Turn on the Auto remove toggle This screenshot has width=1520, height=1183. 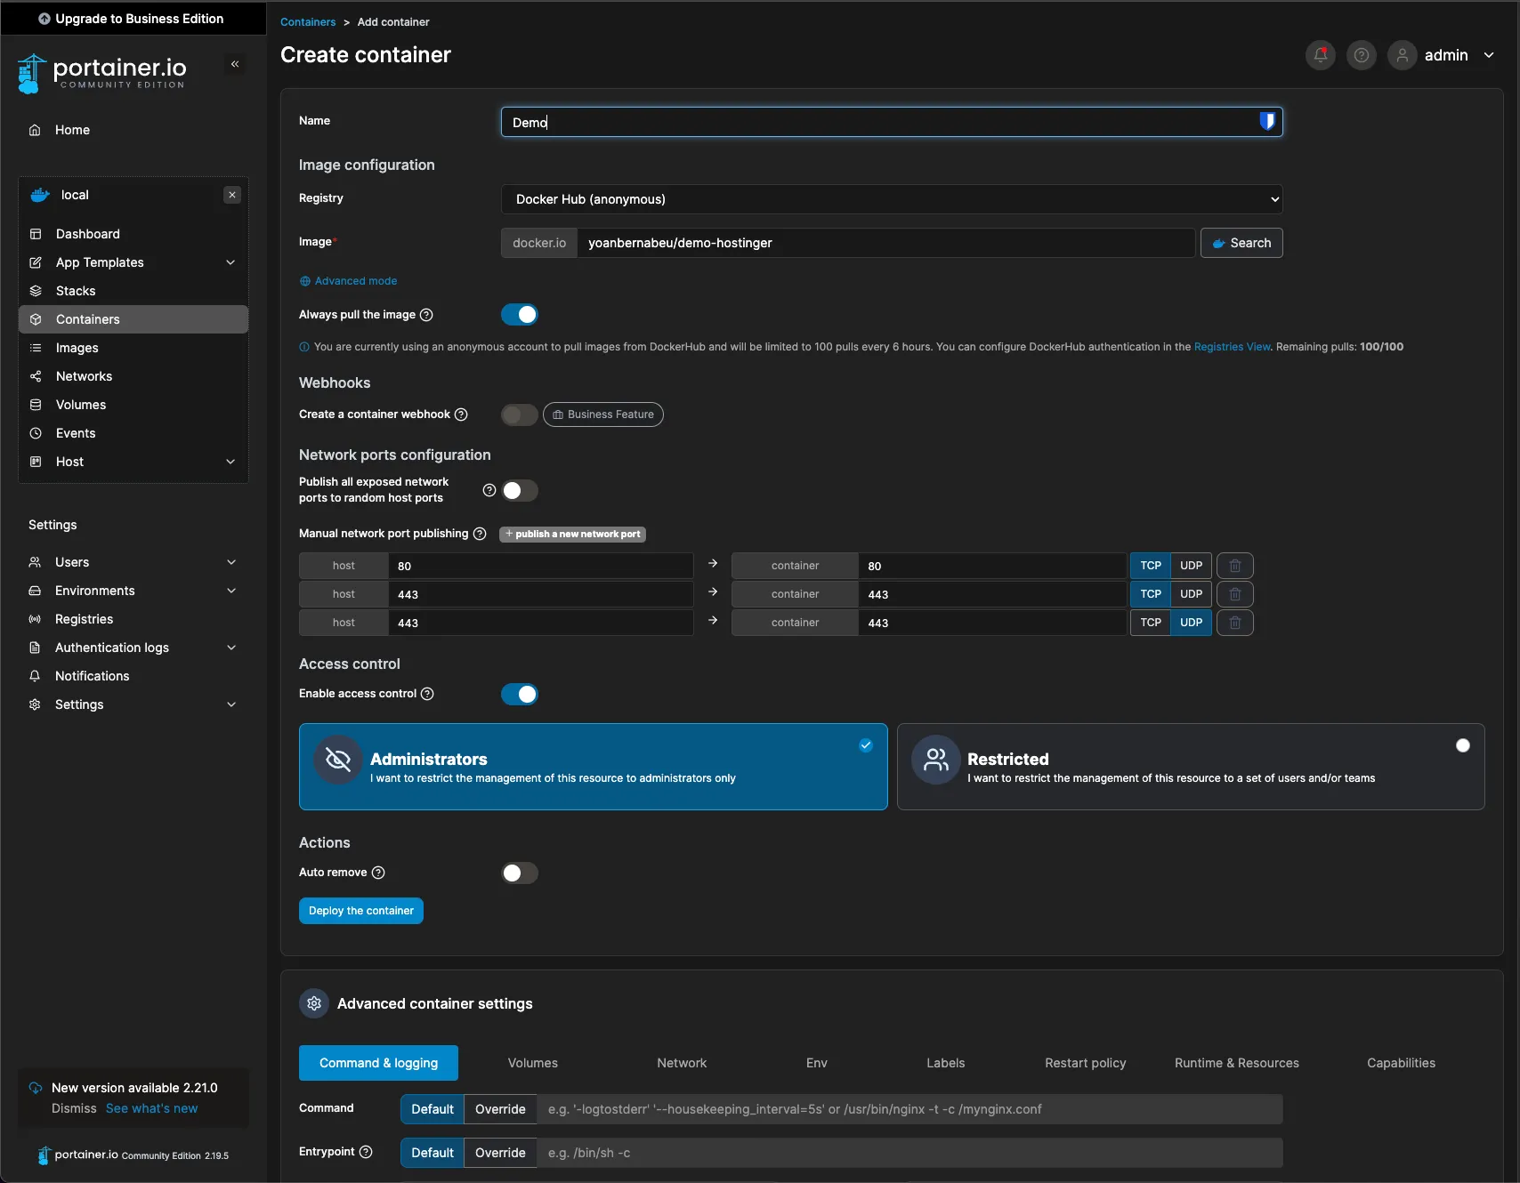tap(520, 873)
